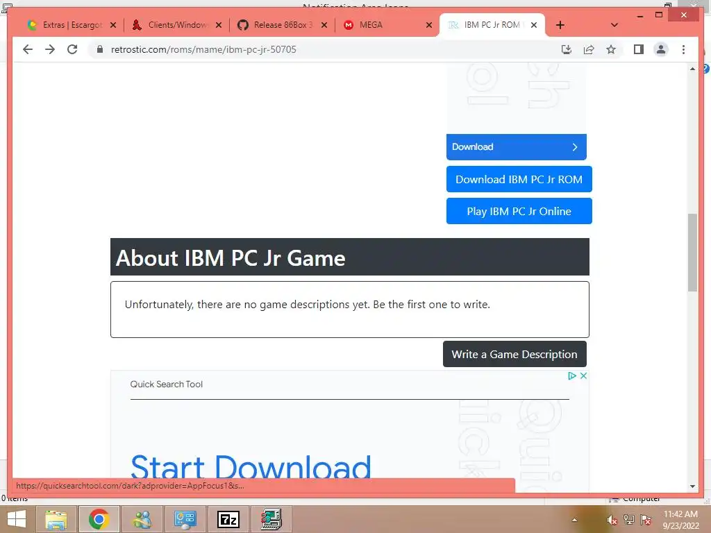Reload the retrostic page
This screenshot has width=711, height=533.
coord(72,49)
